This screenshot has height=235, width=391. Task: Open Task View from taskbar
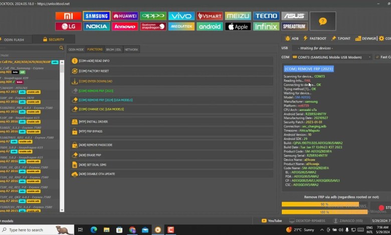80,230
